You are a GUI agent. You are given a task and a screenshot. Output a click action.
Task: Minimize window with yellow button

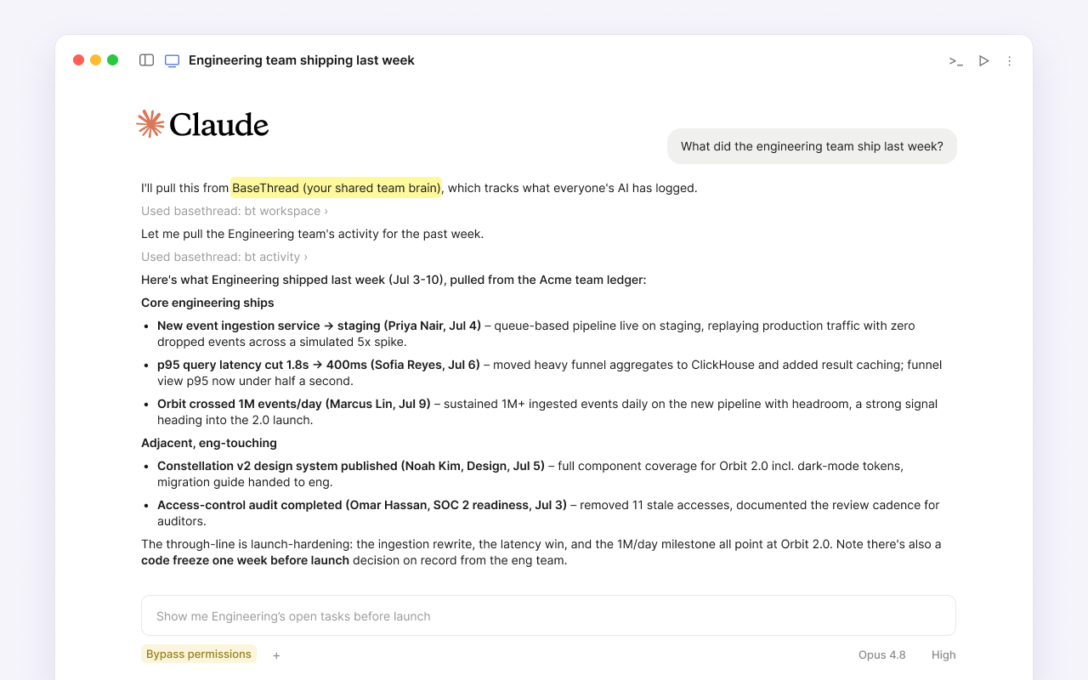pyautogui.click(x=95, y=60)
